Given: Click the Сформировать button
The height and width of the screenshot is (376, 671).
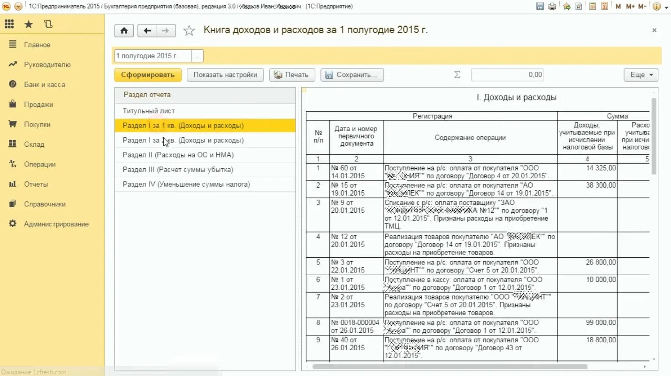Looking at the screenshot, I should pyautogui.click(x=148, y=75).
